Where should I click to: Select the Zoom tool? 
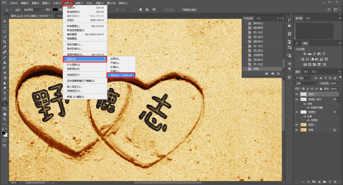point(4,119)
